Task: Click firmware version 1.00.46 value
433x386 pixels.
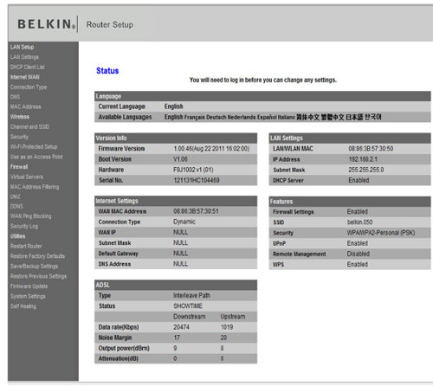Action: [211, 149]
